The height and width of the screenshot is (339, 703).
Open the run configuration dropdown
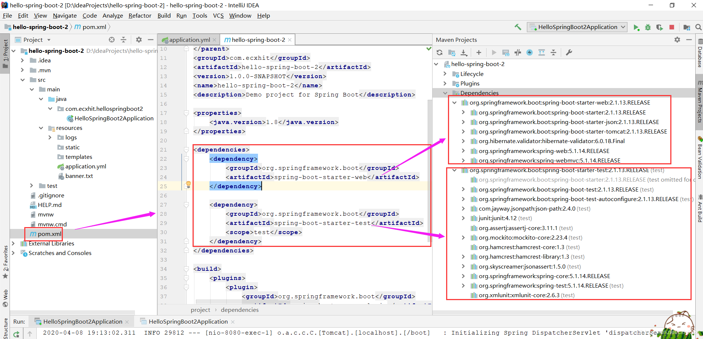(x=577, y=27)
